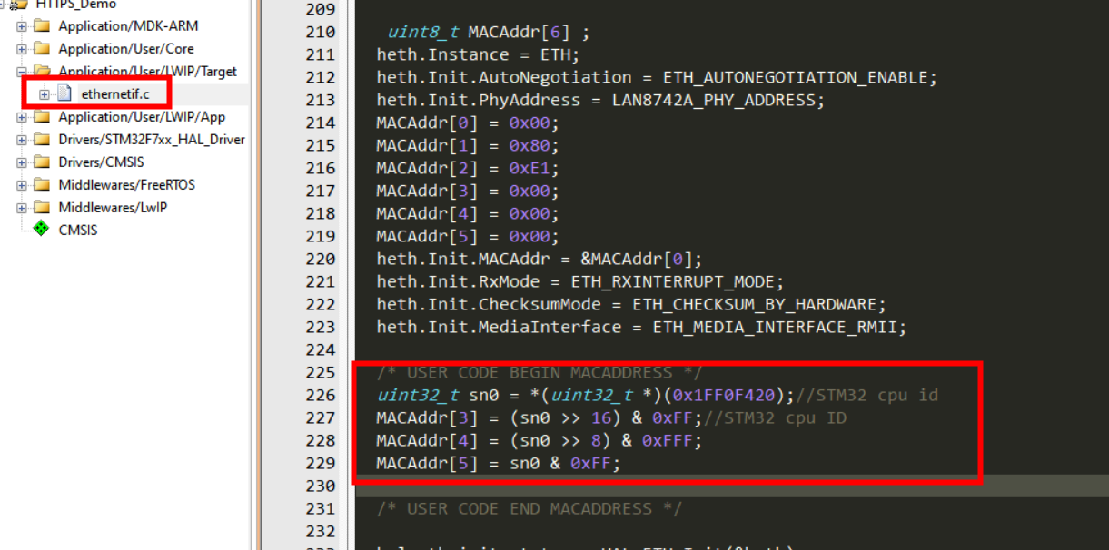Click line number 224 in the gutter
The image size is (1109, 550).
321,349
